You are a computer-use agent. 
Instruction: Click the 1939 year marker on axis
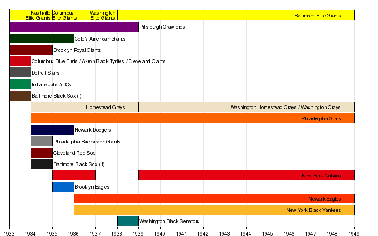138,233
